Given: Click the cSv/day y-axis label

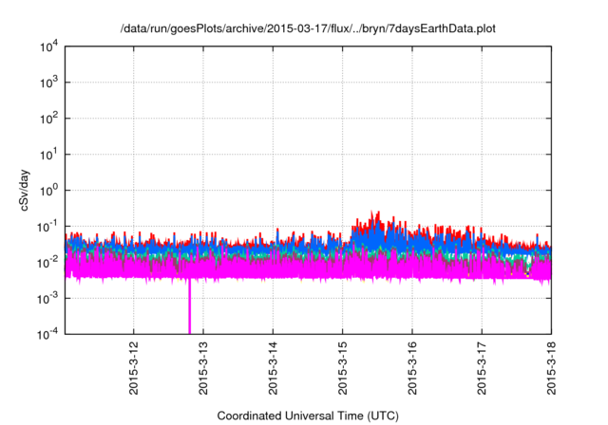Looking at the screenshot, I should click(24, 190).
